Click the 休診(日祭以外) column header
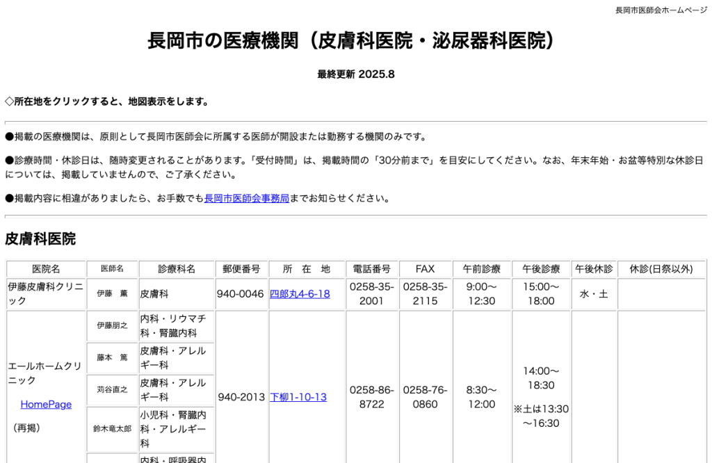712x463 pixels. click(661, 269)
